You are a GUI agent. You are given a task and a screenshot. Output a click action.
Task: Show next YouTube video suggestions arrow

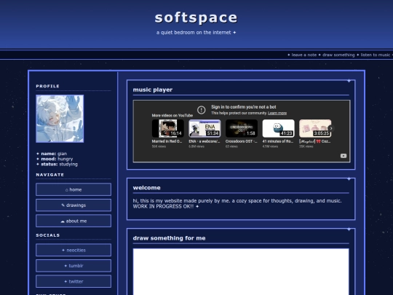tap(331, 128)
